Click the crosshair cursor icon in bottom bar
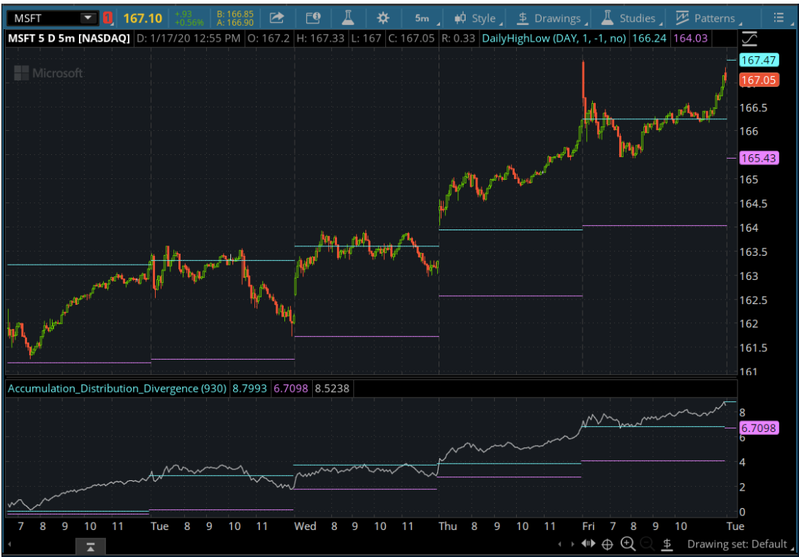Image resolution: width=799 pixels, height=557 pixels. [607, 544]
